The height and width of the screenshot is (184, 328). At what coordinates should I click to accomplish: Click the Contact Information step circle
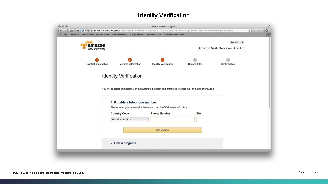pos(97,60)
